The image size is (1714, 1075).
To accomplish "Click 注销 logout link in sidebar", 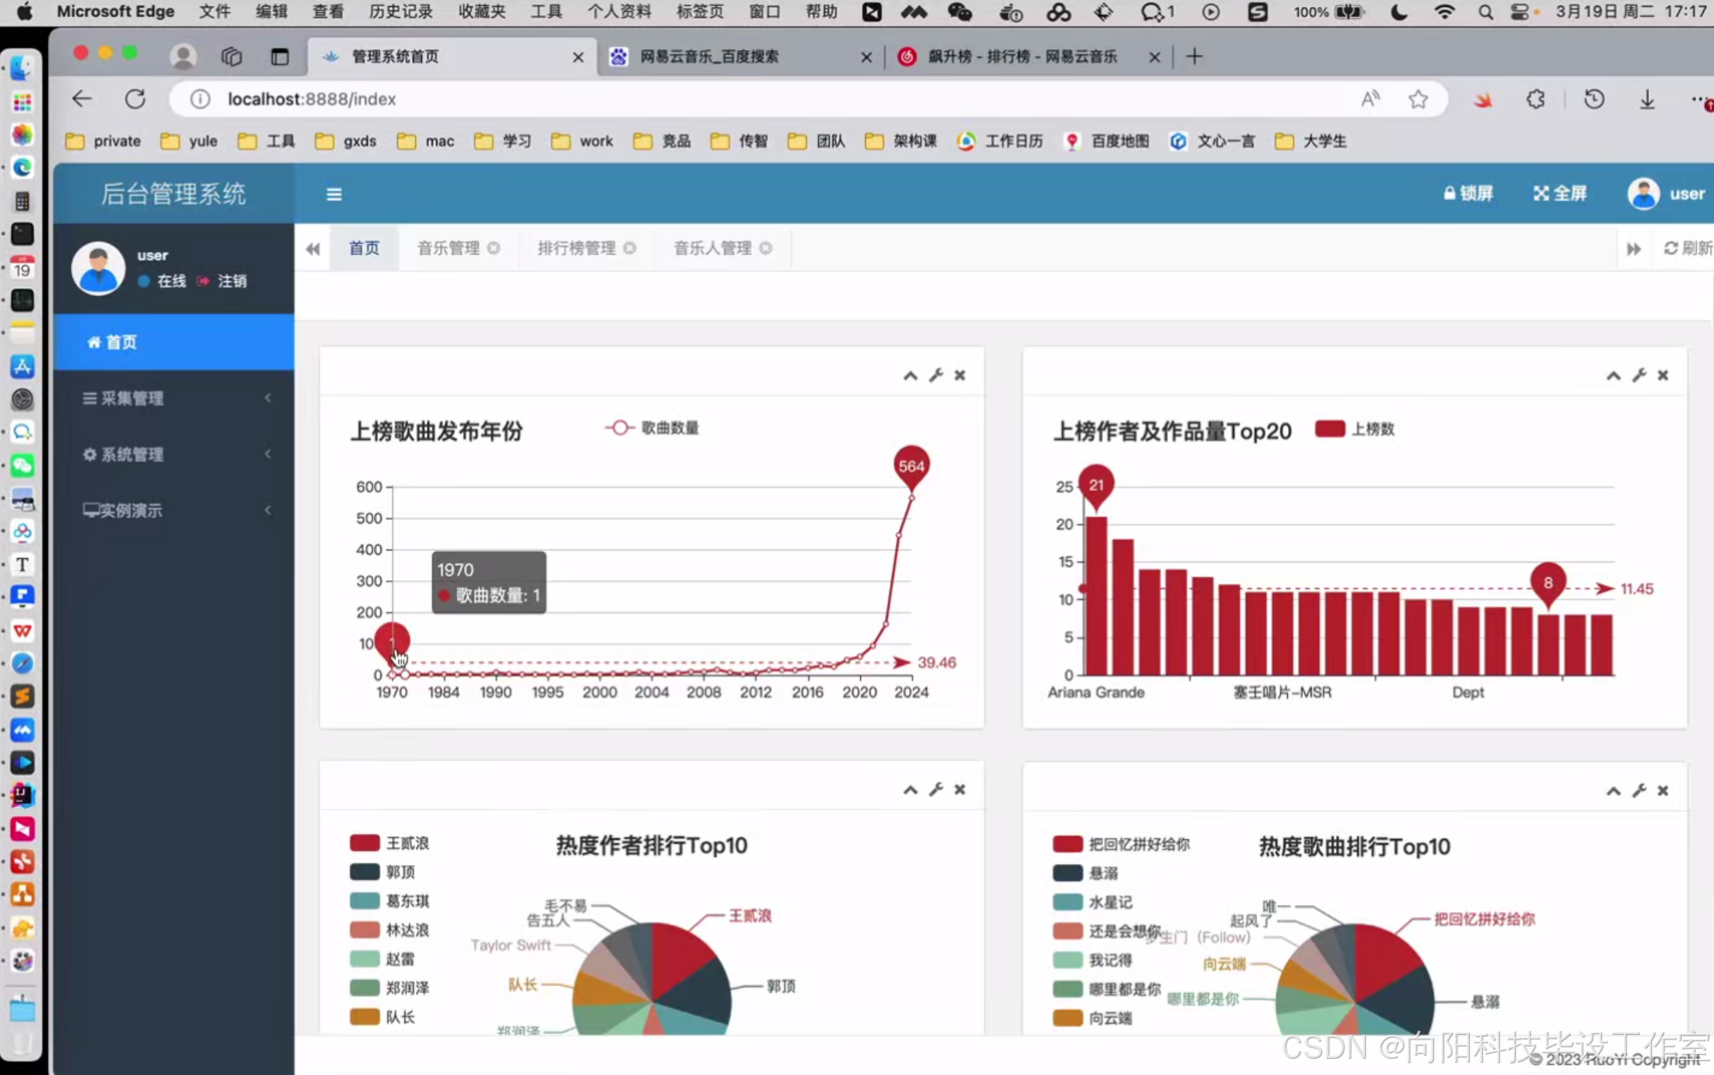I will (x=231, y=281).
